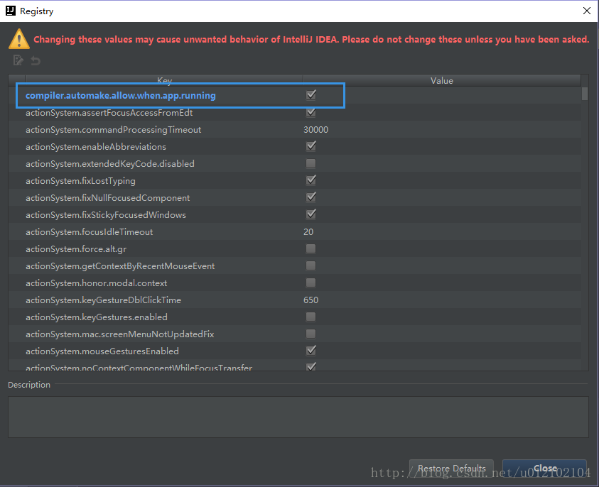Select actionSystem.force.alt.gr key
This screenshot has width=599, height=487.
tap(76, 249)
